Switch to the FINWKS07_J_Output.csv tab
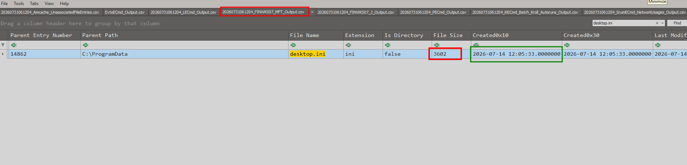The width and height of the screenshot is (687, 165). click(x=356, y=12)
